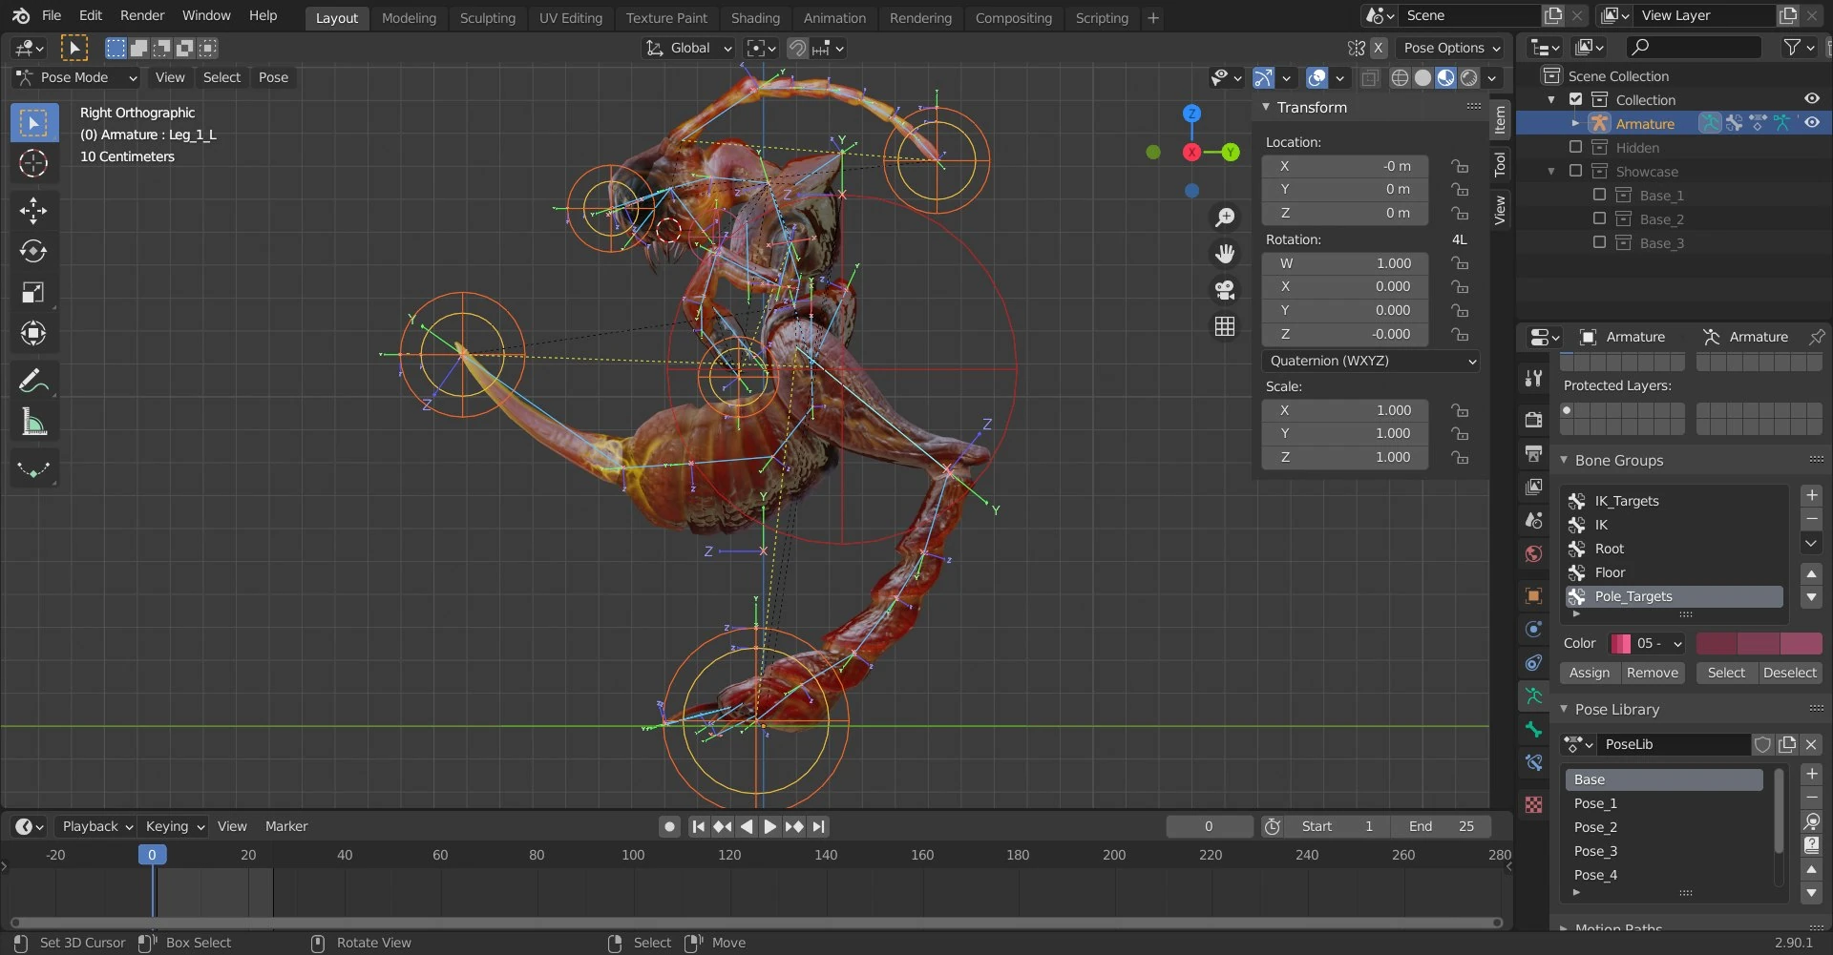Screen dimensions: 1833x955
Task: Select the Annotate tool
Action: 33,380
